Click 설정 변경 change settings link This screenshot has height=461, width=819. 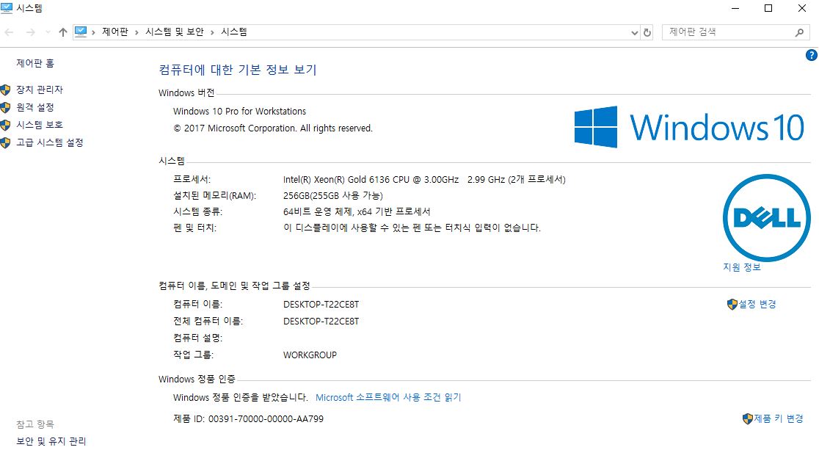pos(757,304)
